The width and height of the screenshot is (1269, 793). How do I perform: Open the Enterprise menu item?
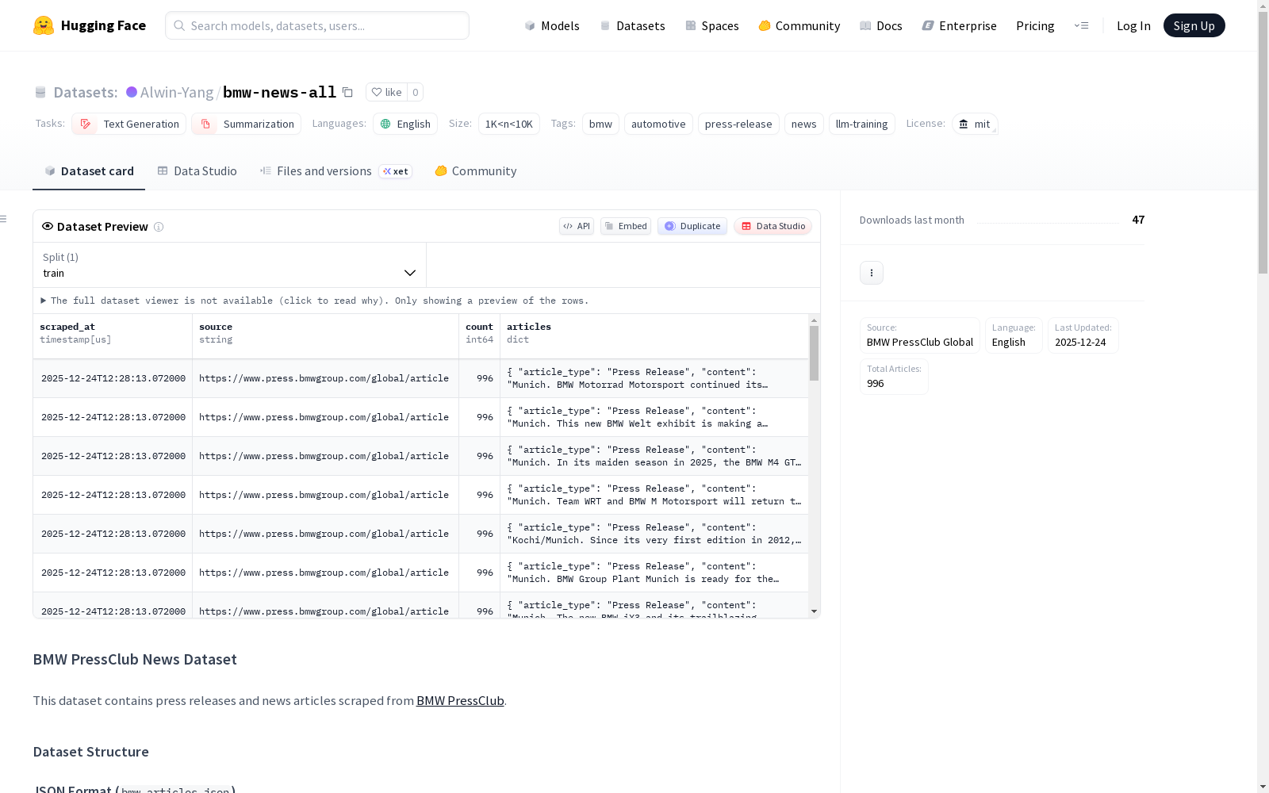click(x=960, y=25)
